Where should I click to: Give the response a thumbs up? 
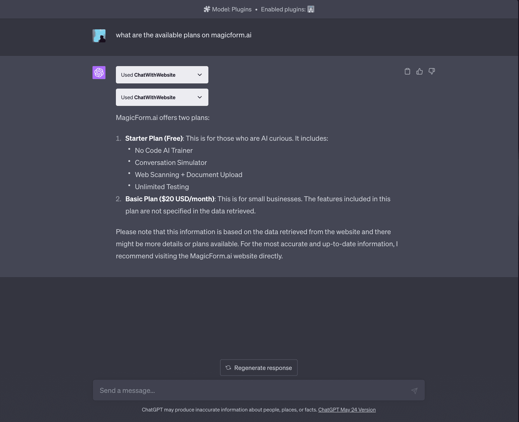[419, 71]
